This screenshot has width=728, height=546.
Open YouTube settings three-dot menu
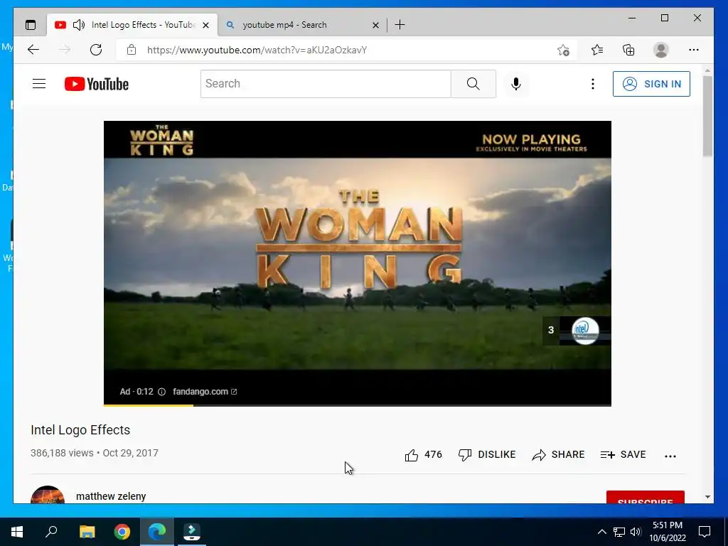click(x=592, y=84)
